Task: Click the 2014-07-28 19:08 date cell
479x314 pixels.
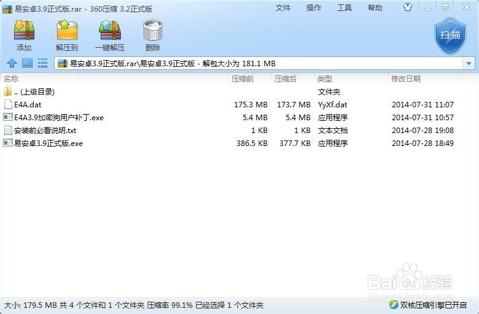Action: point(423,130)
